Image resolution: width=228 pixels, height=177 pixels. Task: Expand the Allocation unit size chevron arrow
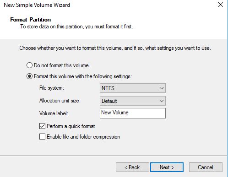pyautogui.click(x=162, y=101)
